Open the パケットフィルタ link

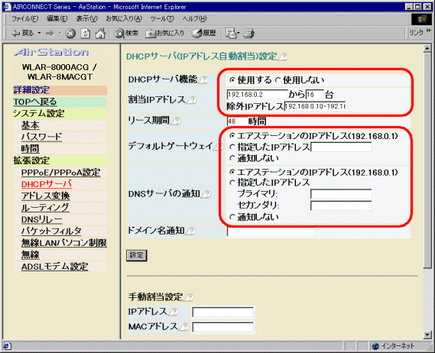point(51,231)
